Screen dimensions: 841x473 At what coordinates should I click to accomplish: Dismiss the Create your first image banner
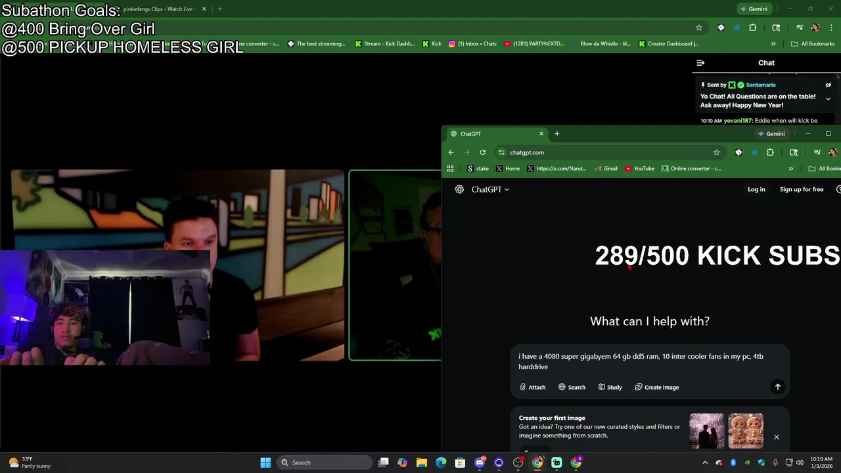pos(776,437)
